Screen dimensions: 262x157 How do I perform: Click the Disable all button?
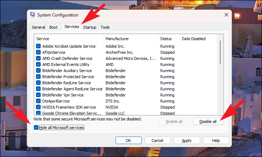coord(208,122)
